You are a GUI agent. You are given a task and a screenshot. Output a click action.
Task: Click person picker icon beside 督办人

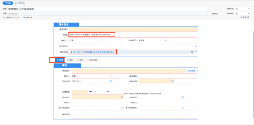(x=111, y=76)
